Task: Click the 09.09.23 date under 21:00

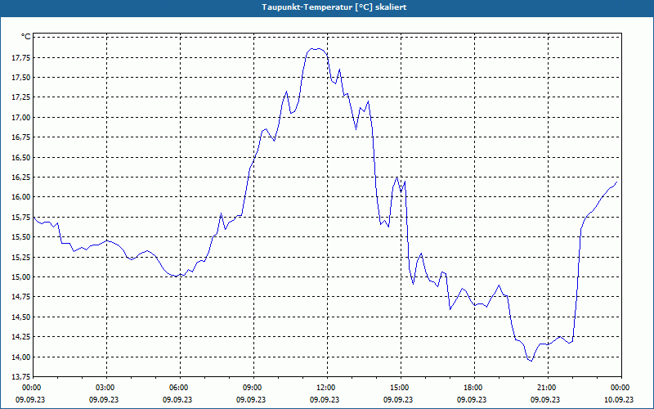Action: tap(545, 399)
